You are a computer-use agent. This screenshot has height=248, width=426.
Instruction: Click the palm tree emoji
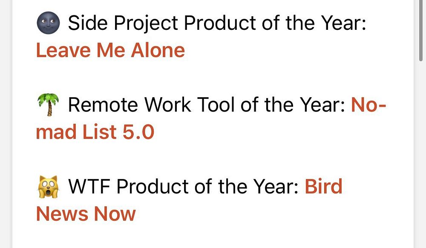[48, 104]
